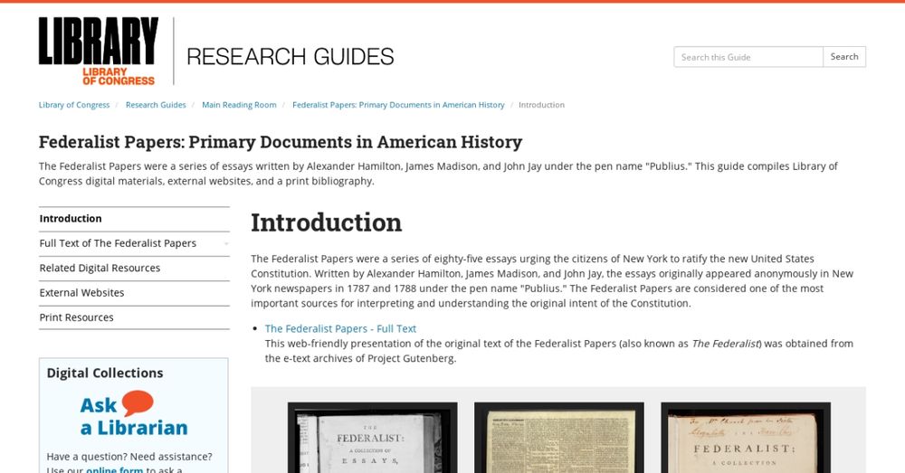Open Main Reading Room breadcrumb

[239, 105]
